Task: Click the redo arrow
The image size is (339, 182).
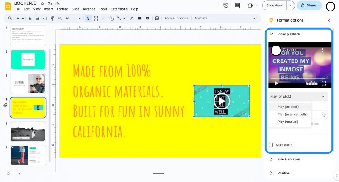Action: tap(37, 19)
